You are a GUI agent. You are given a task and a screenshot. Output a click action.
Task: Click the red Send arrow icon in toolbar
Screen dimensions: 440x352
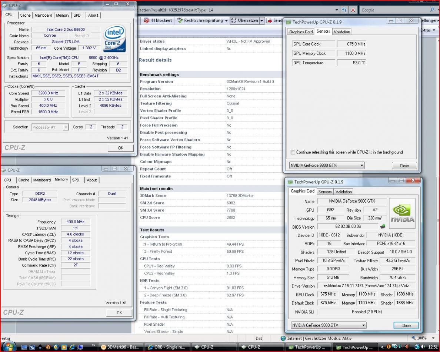click(x=269, y=20)
